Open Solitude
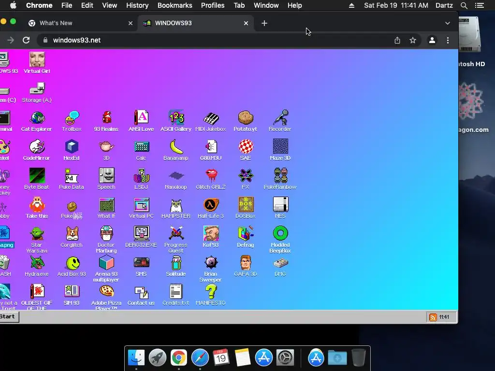Image resolution: width=495 pixels, height=371 pixels. [176, 266]
